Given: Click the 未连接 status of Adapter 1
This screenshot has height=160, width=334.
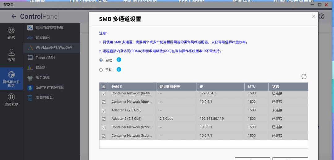Looking at the screenshot, I should pyautogui.click(x=277, y=110).
